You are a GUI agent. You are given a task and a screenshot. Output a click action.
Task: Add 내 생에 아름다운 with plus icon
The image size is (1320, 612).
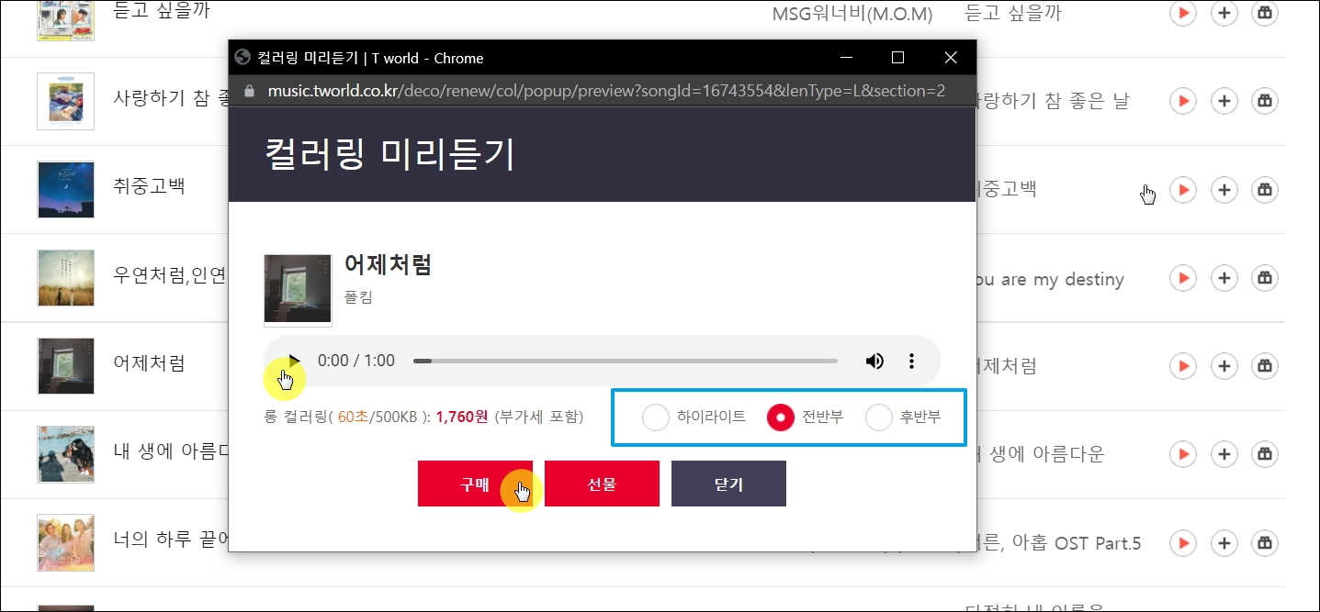tap(1224, 454)
